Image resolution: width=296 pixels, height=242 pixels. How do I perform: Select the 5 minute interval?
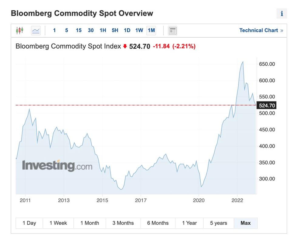(x=66, y=30)
